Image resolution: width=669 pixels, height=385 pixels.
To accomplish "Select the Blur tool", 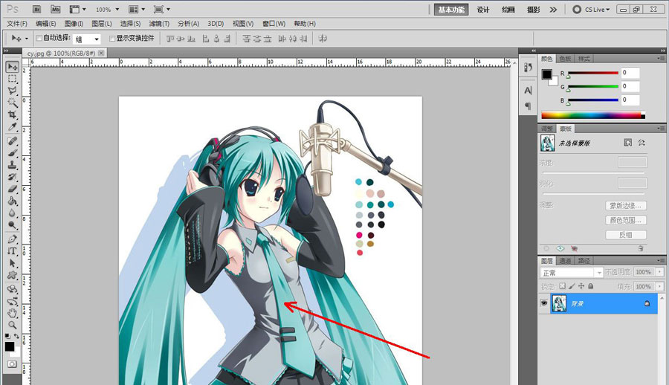I will (13, 213).
